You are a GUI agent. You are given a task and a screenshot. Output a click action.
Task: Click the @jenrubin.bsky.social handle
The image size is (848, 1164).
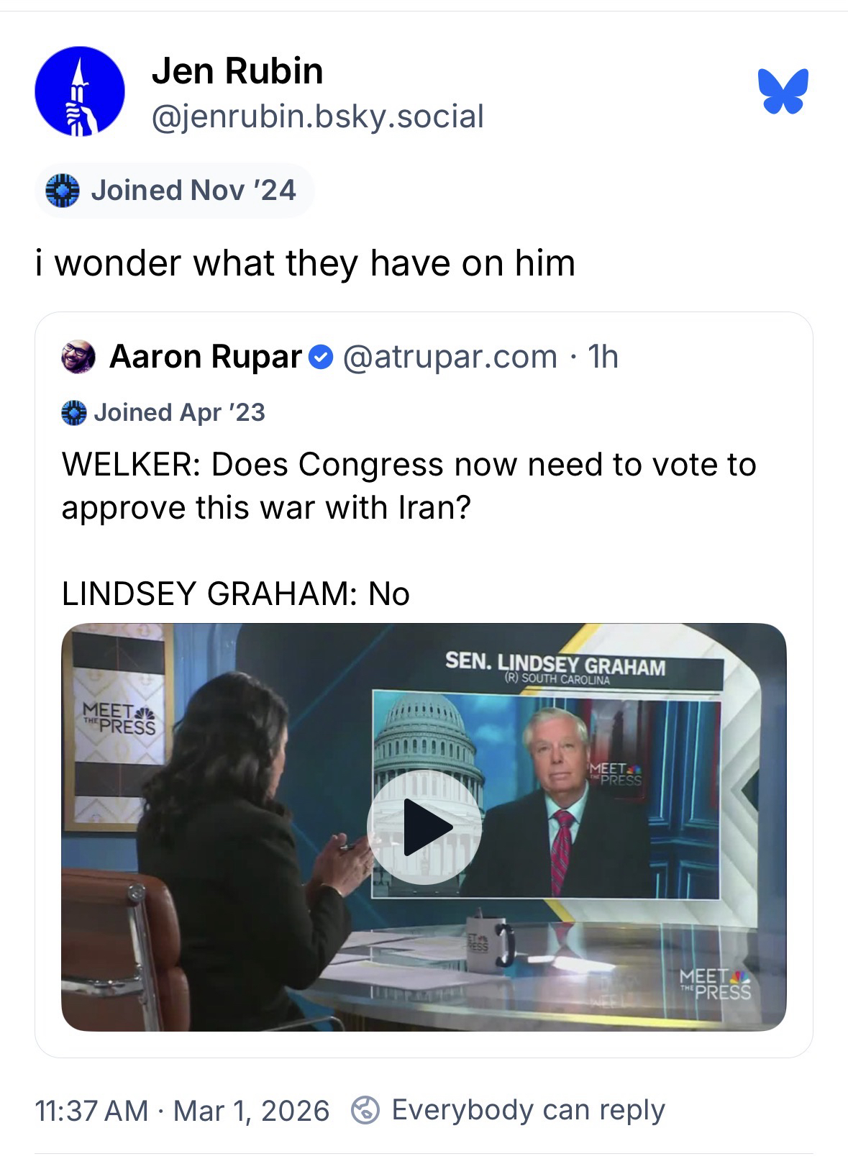click(x=317, y=117)
